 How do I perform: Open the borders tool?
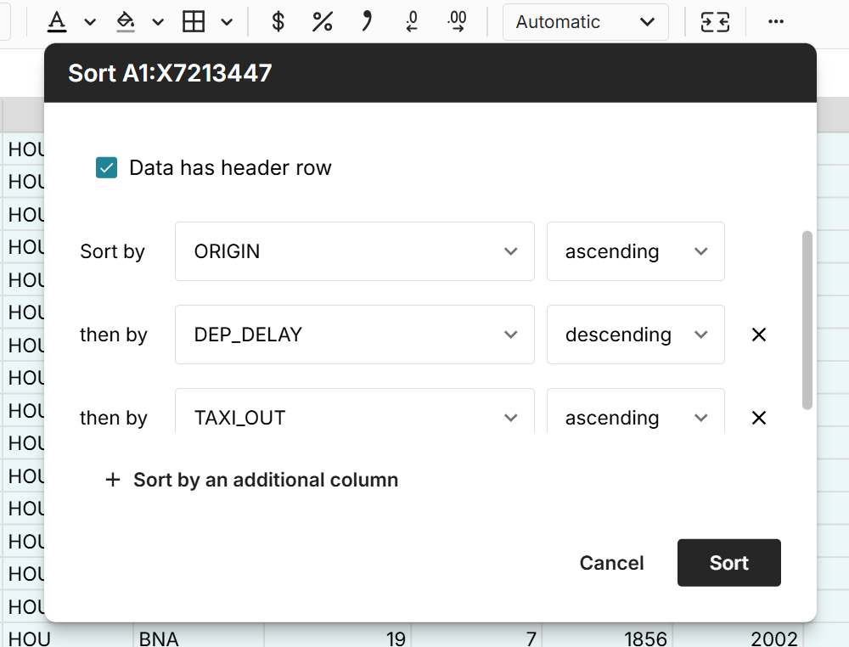(195, 22)
